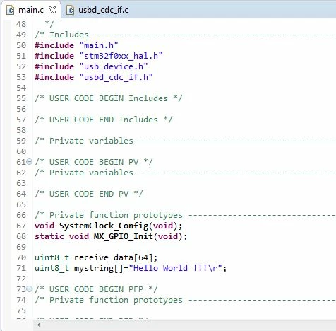The height and width of the screenshot is (331, 336).
Task: Click the USER CODE BEGIN Includes comment
Action: point(109,98)
